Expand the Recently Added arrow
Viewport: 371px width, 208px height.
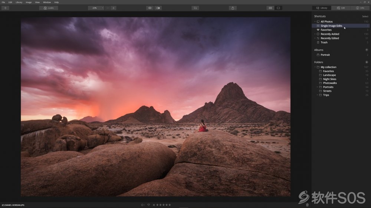pyautogui.click(x=315, y=34)
